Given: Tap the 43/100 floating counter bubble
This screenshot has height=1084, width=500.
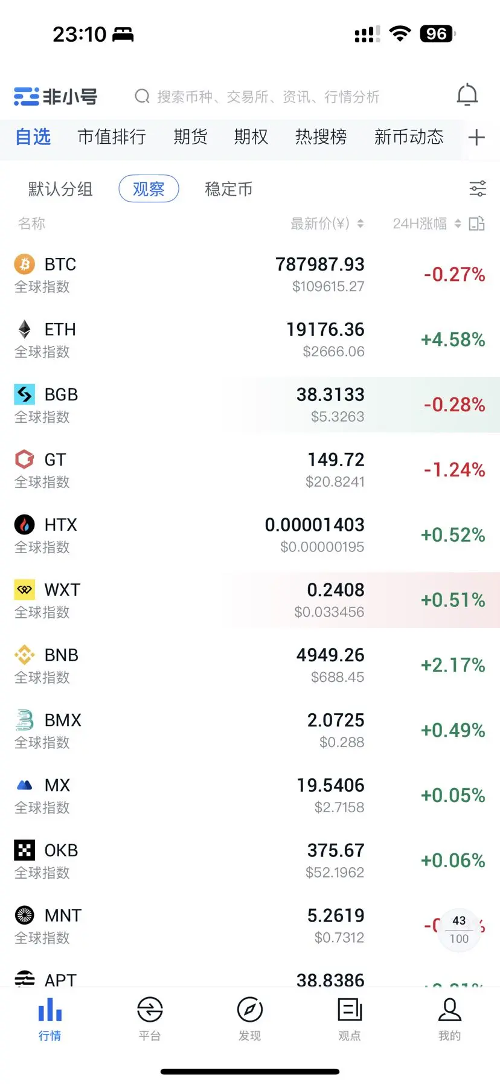Looking at the screenshot, I should pos(459,929).
